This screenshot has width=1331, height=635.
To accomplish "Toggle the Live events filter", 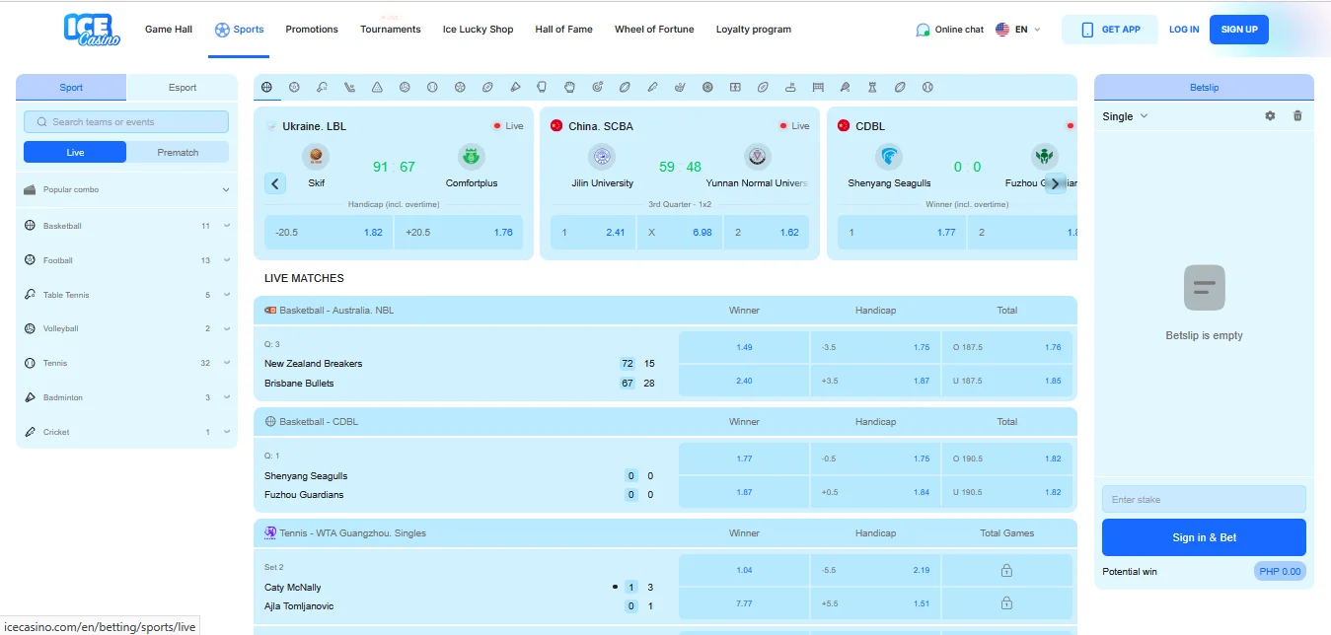I will [75, 153].
